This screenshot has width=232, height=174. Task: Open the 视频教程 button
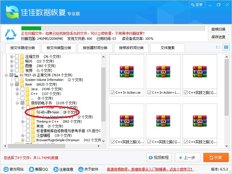(x=159, y=157)
